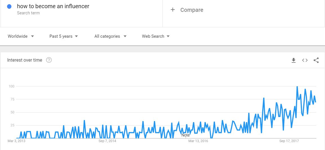325x150 pixels.
Task: Click the Mar 13, 2016 axis label
Action: pyautogui.click(x=198, y=141)
